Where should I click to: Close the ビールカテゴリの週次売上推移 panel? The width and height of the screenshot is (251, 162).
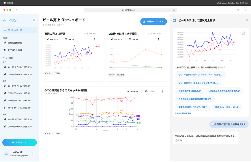coord(247,20)
